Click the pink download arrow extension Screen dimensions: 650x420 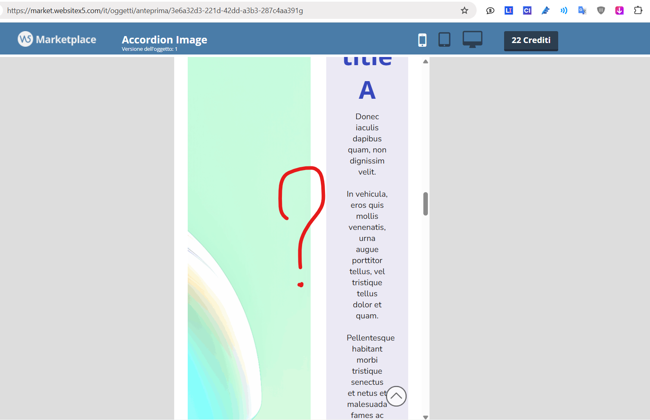[x=619, y=11]
